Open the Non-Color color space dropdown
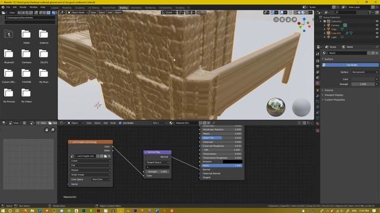 [x=102, y=179]
